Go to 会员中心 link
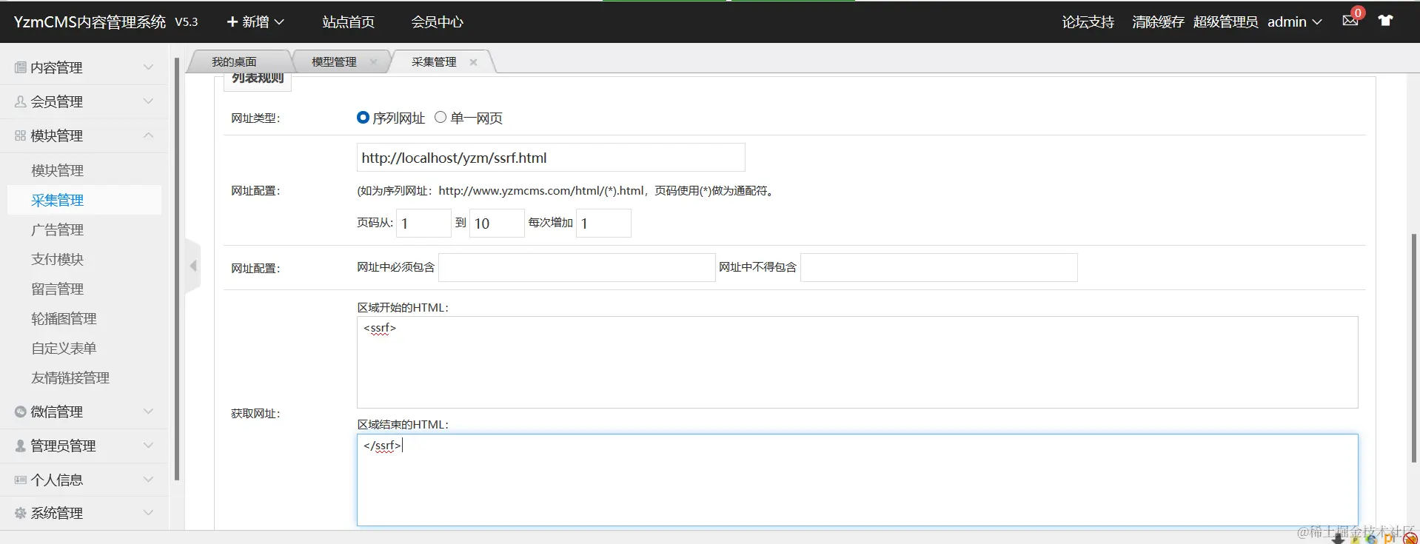This screenshot has height=544, width=1420. pos(437,22)
